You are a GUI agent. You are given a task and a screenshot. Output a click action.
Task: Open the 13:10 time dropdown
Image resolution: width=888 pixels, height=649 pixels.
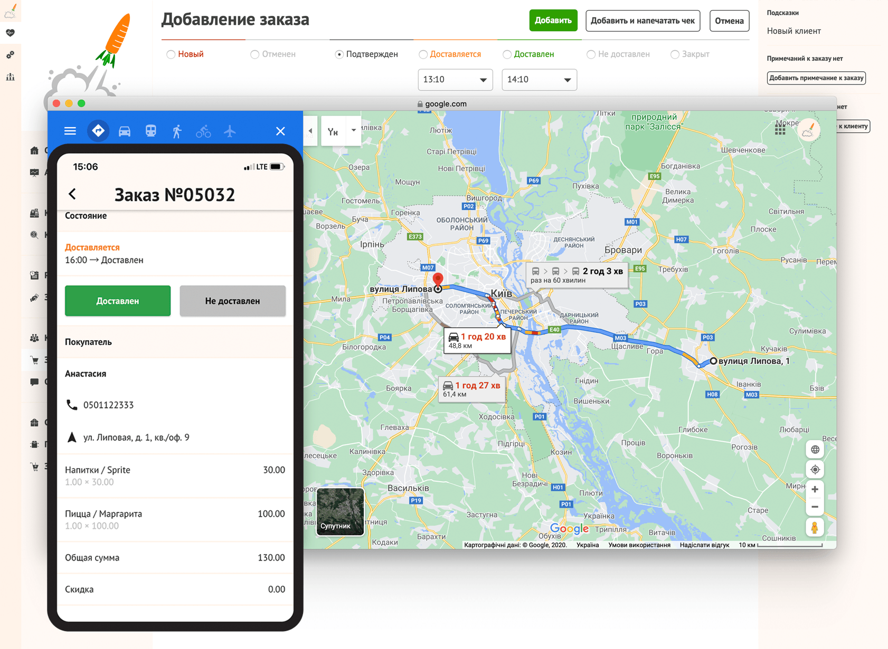(x=455, y=80)
